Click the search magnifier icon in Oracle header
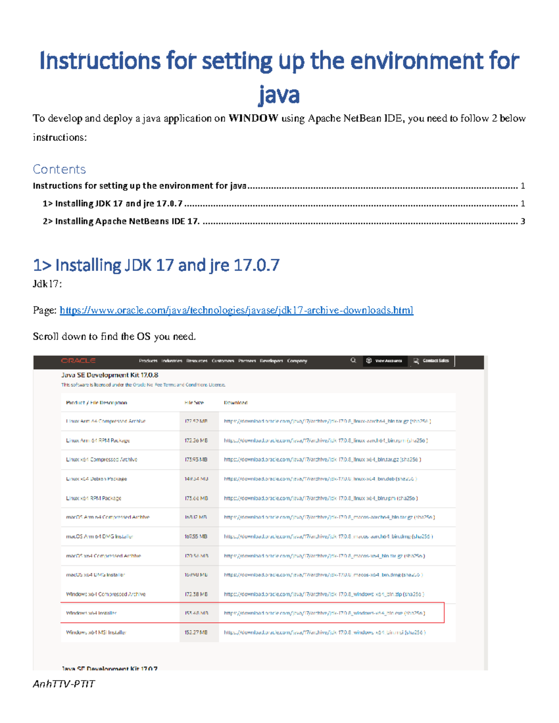 [353, 360]
